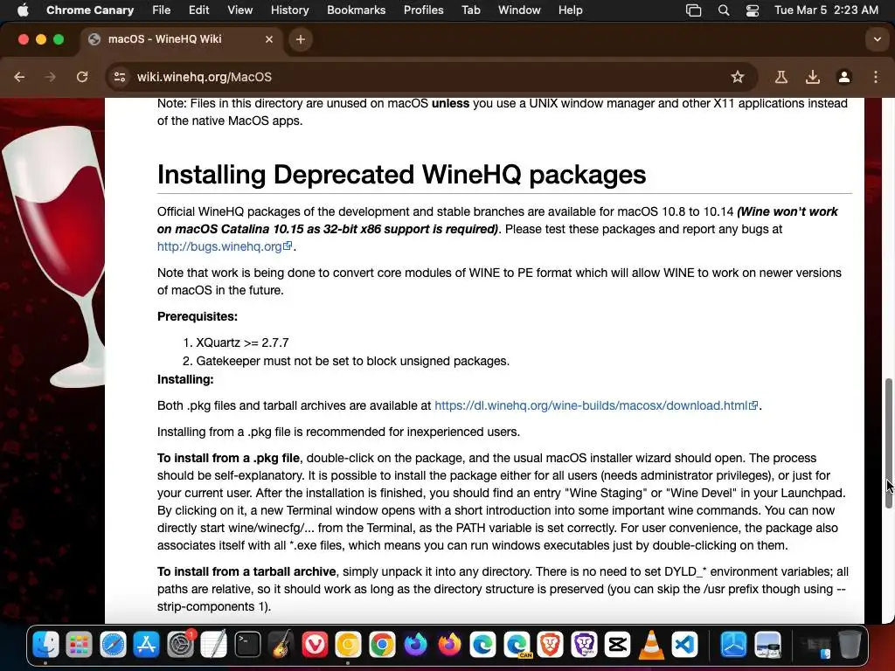Viewport: 895px width, 671px height.
Task: Go back to previous page
Action: pyautogui.click(x=19, y=77)
